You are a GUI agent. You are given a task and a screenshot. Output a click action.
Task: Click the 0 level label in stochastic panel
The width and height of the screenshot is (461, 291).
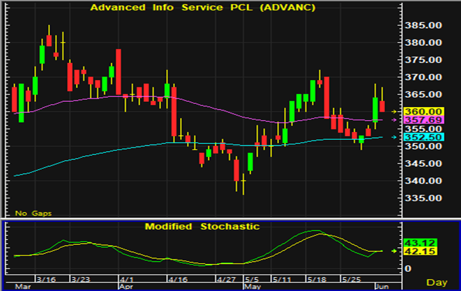408,269
